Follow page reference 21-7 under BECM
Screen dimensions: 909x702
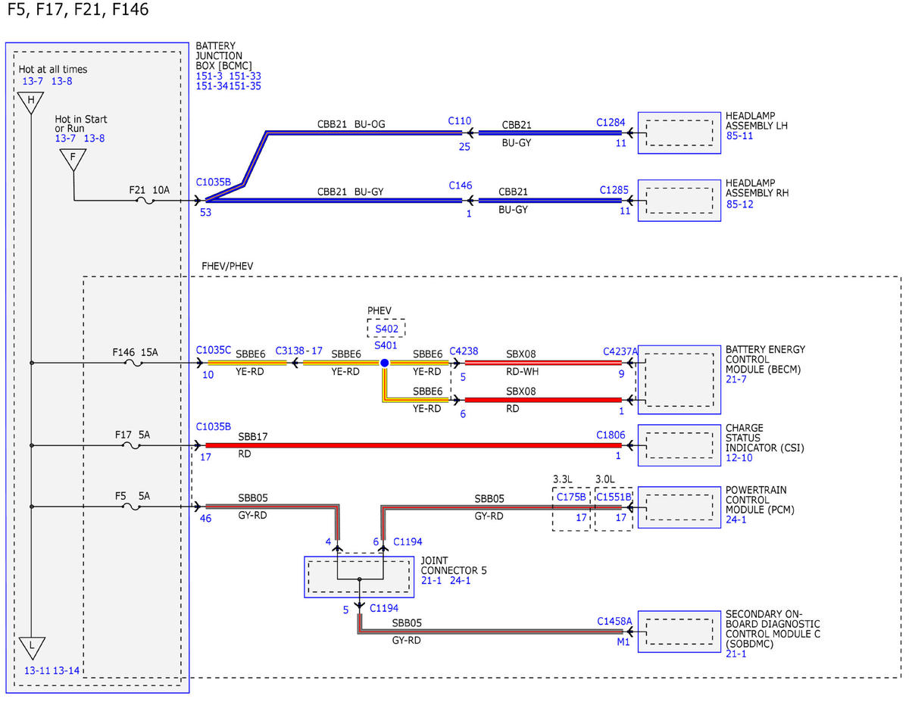(x=736, y=379)
